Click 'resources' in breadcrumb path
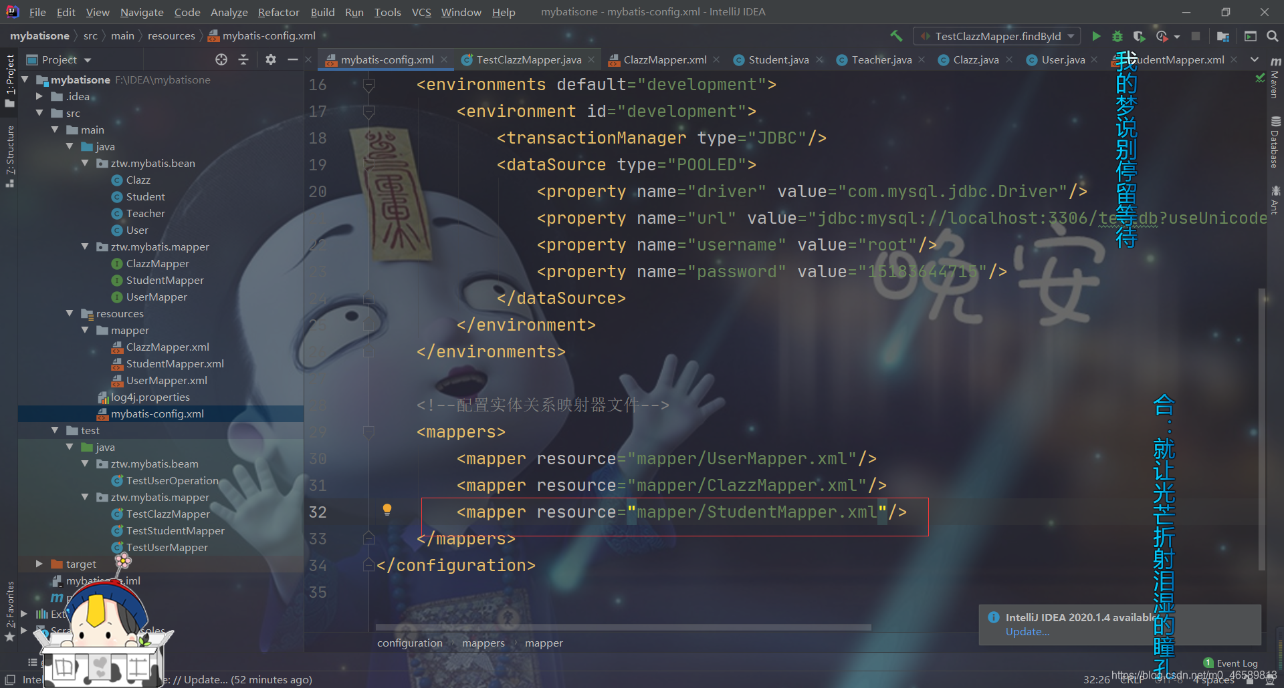This screenshot has width=1284, height=688. point(171,35)
